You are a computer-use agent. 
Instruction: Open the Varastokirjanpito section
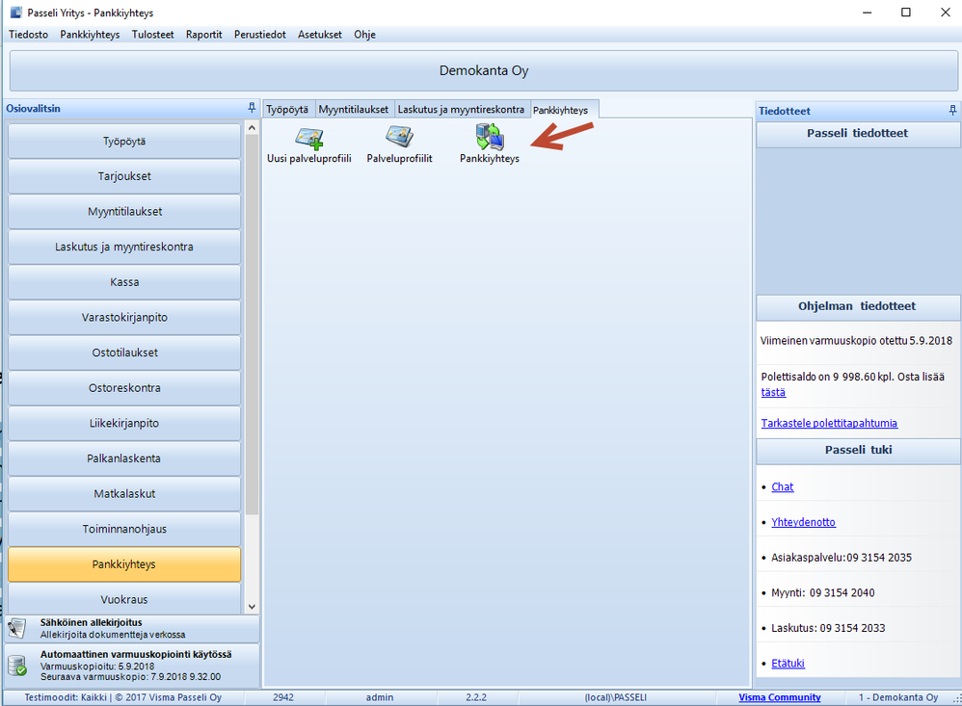pos(124,318)
